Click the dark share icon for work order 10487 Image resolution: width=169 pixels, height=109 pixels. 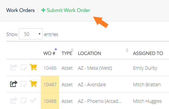coord(14,84)
